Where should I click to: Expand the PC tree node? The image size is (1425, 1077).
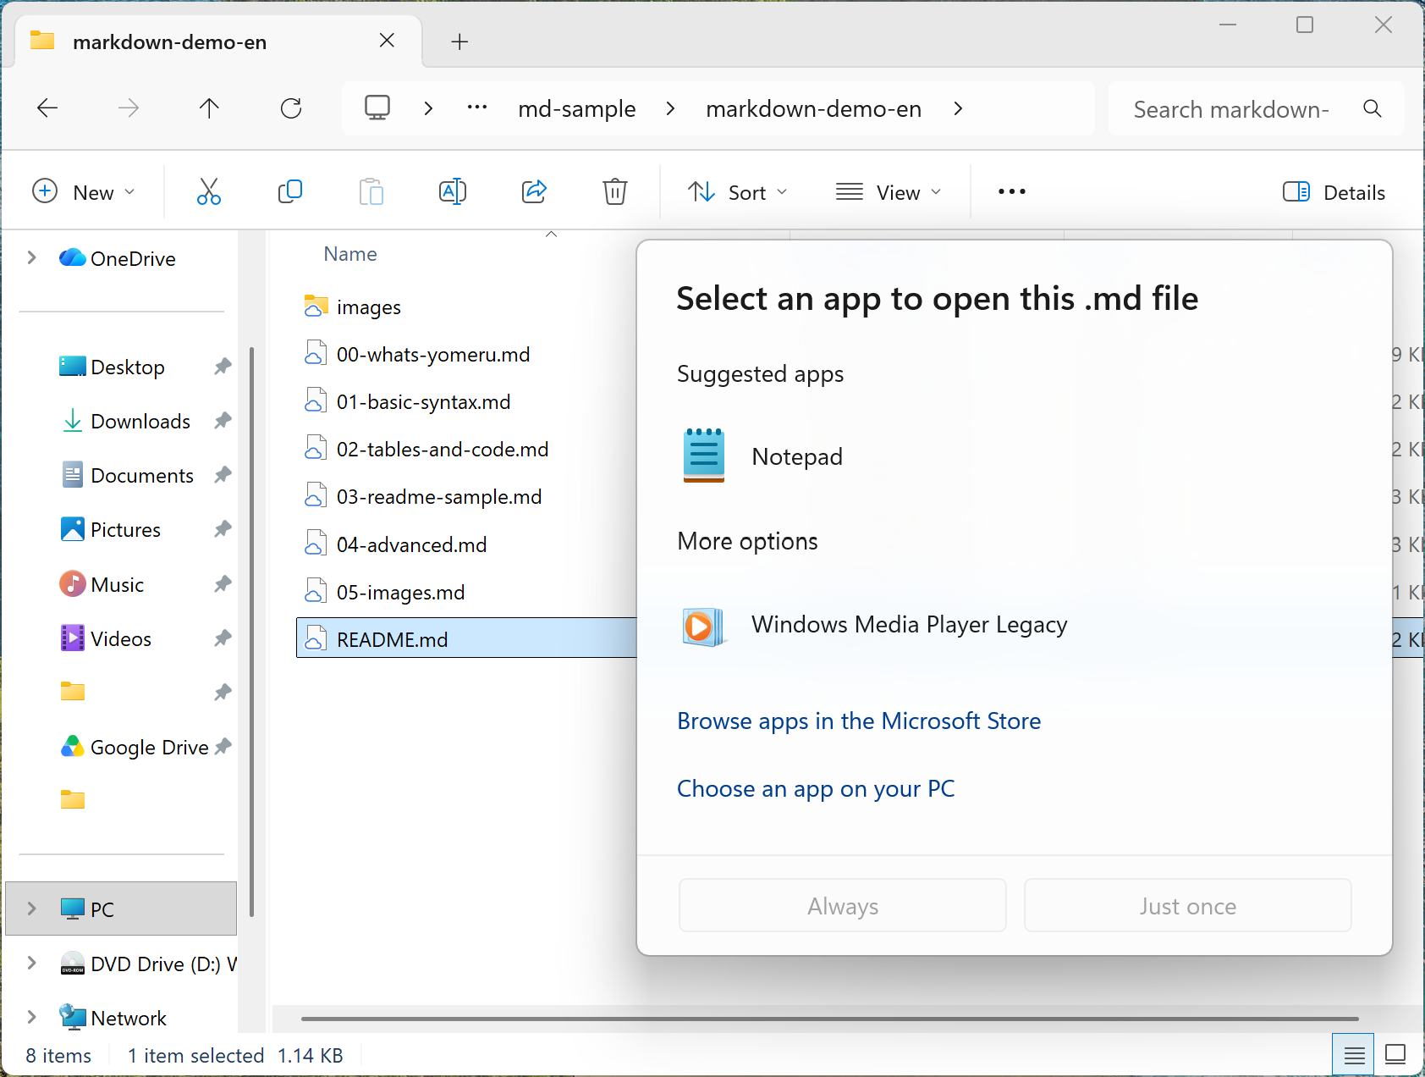click(x=32, y=909)
